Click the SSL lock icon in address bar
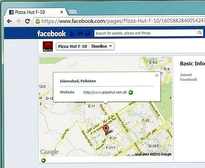The image size is (205, 168). pyautogui.click(x=38, y=22)
